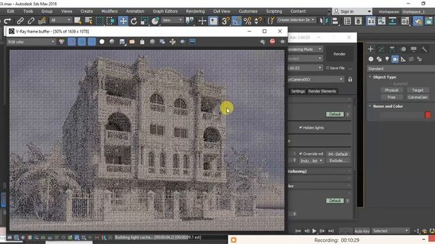
Task: Click the red object color swatch
Action: pyautogui.click(x=428, y=115)
